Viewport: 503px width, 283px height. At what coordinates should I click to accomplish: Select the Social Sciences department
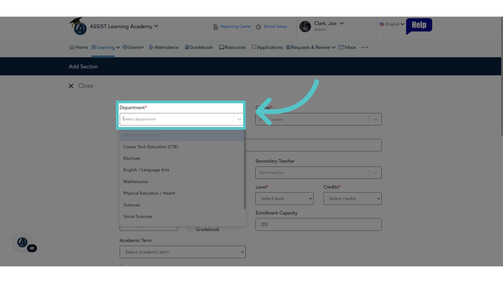182,216
